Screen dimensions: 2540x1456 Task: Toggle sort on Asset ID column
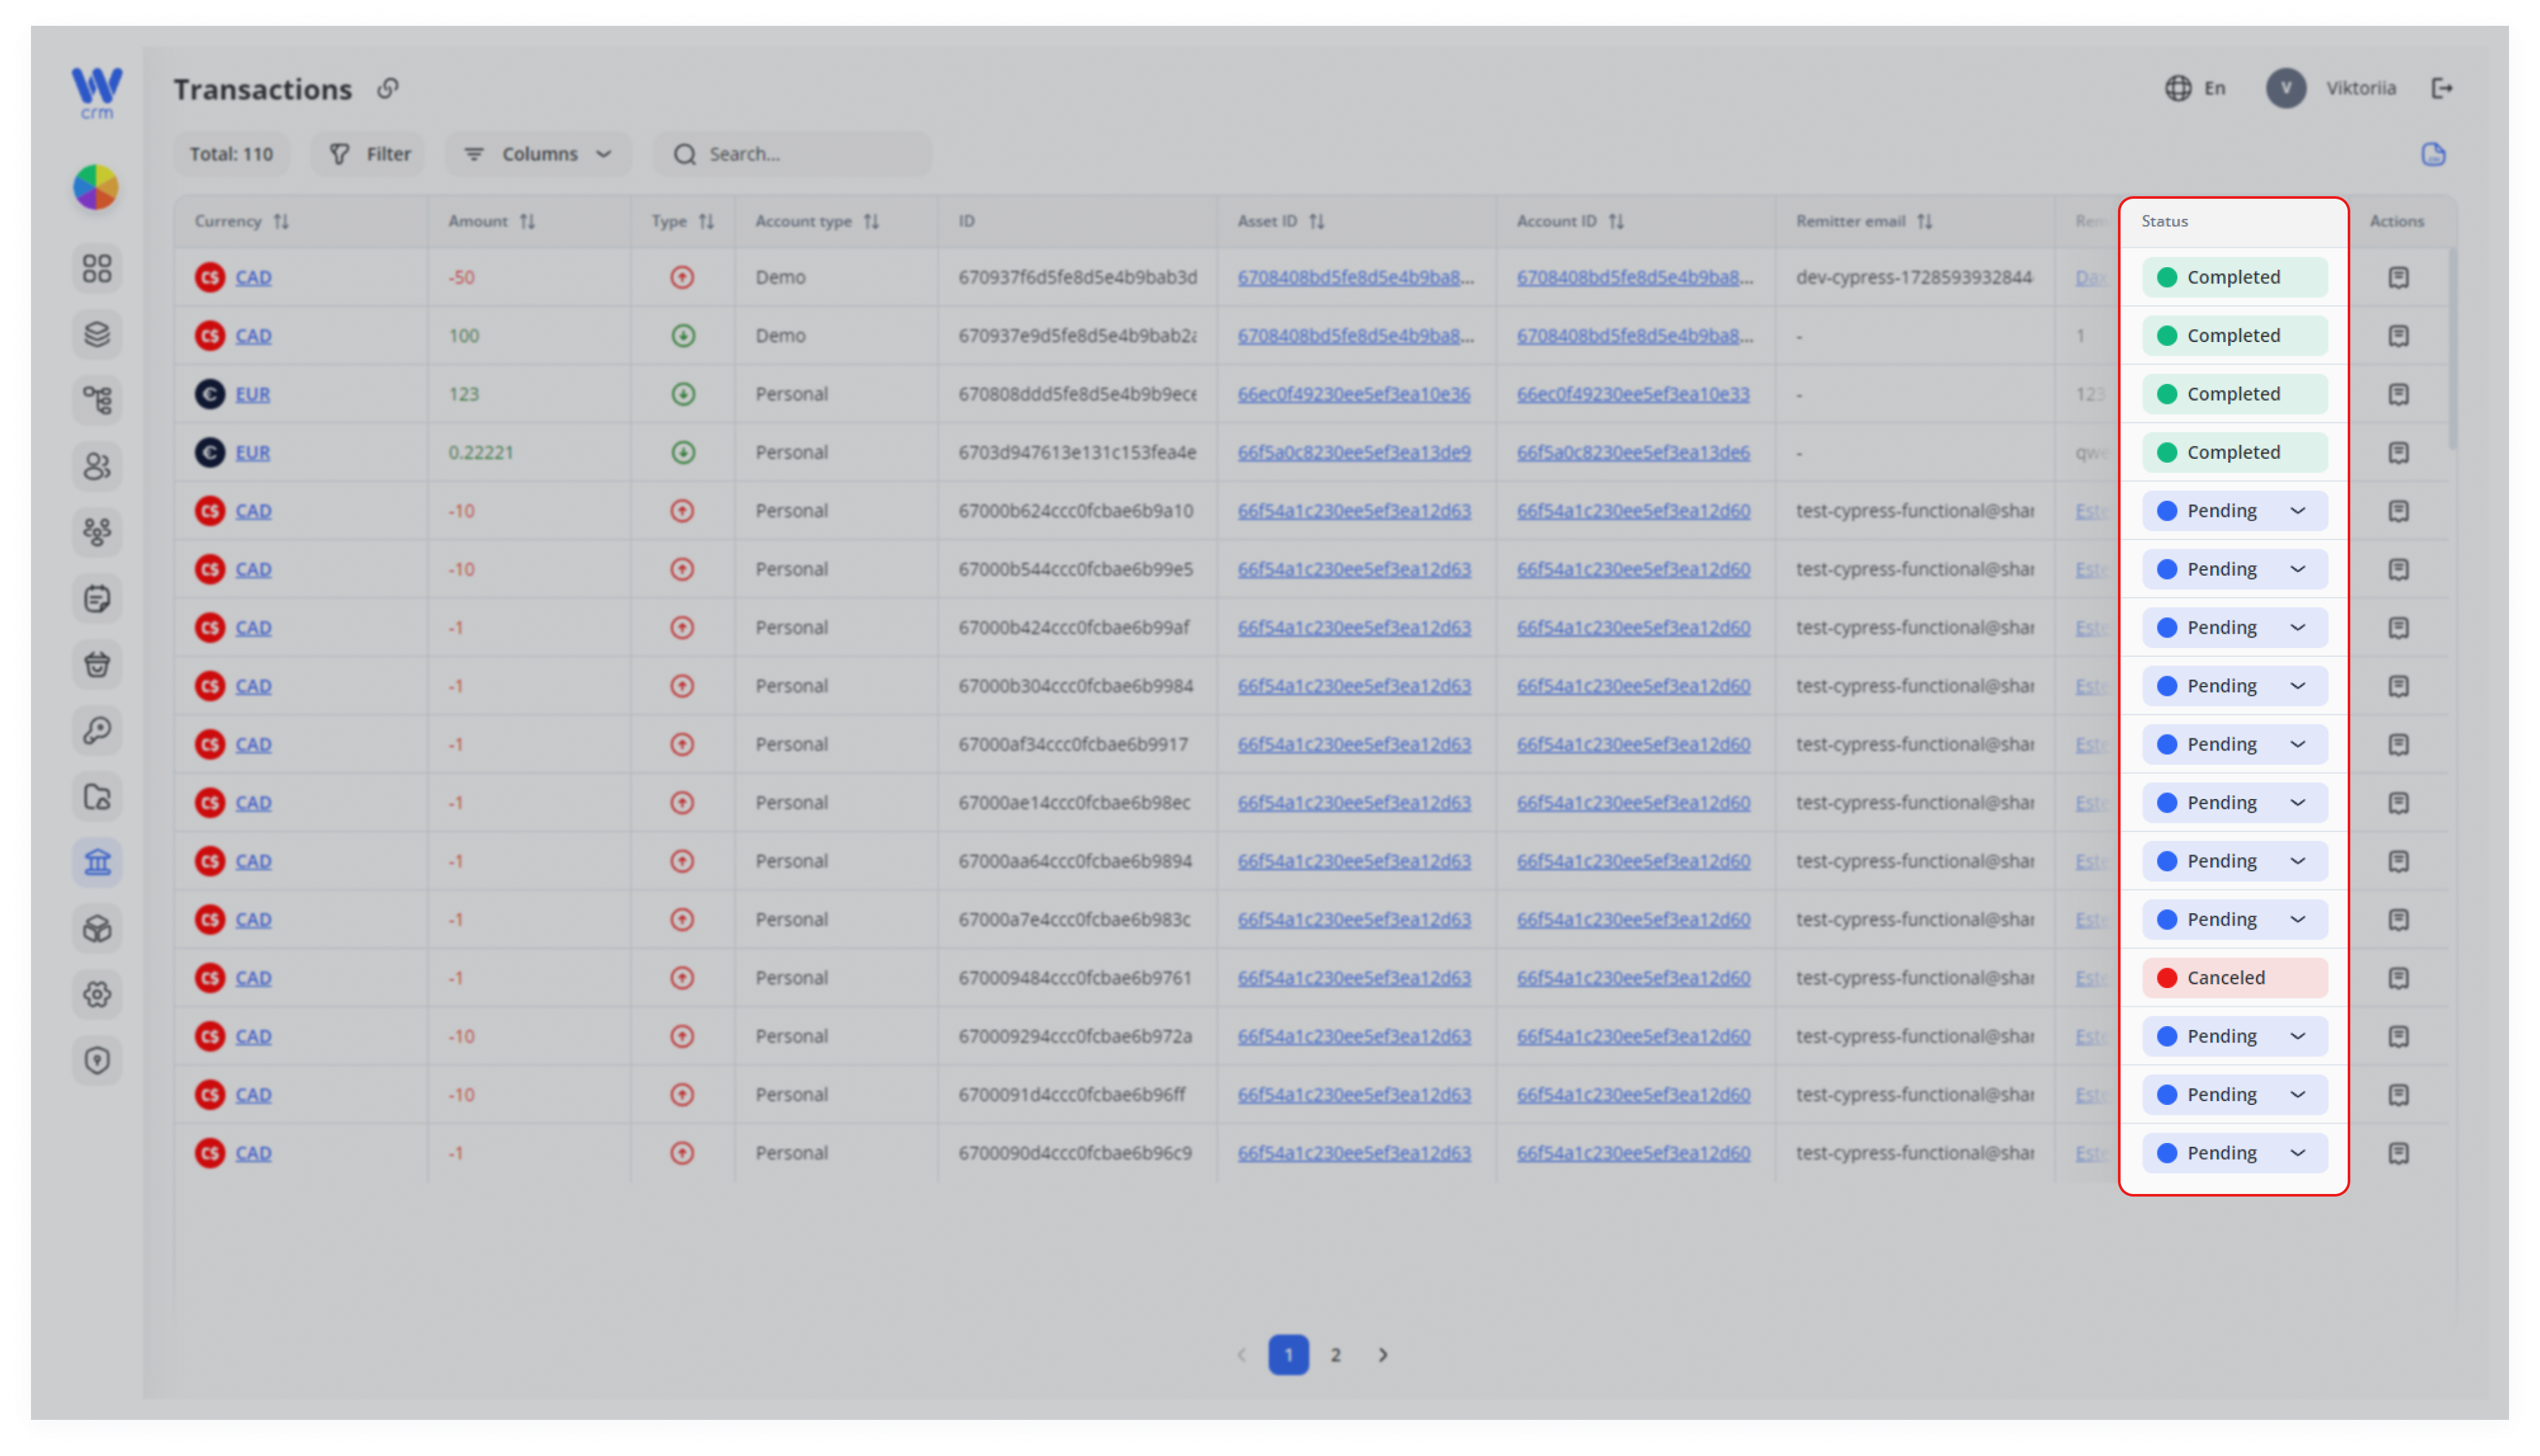(1316, 221)
